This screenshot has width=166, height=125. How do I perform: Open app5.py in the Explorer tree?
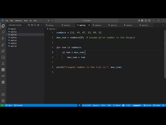(x=25, y=40)
